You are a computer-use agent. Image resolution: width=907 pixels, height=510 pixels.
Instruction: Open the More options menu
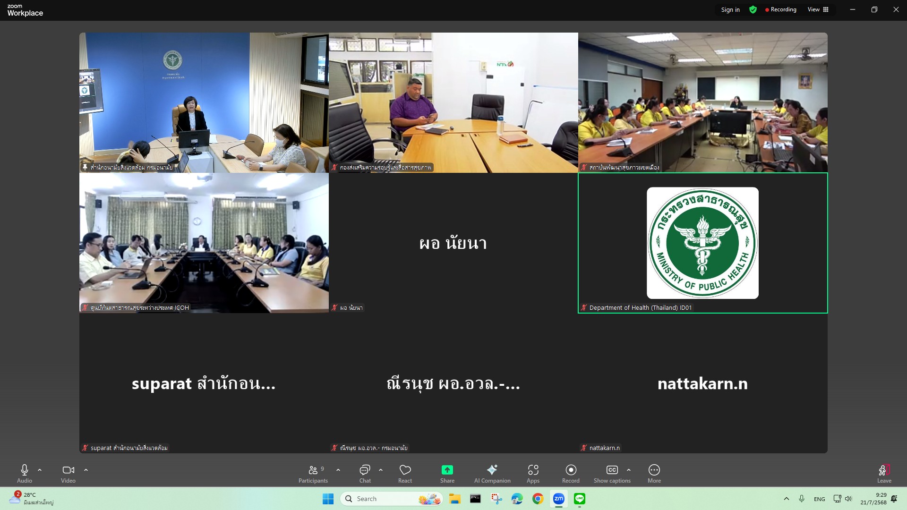pos(654,474)
